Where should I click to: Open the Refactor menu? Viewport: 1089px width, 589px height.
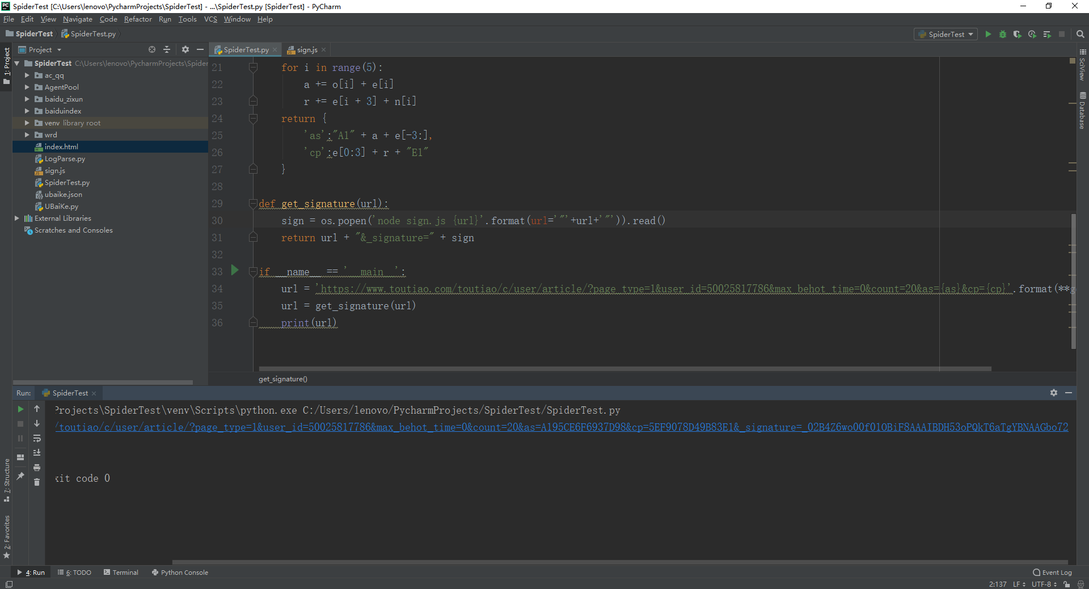point(138,19)
